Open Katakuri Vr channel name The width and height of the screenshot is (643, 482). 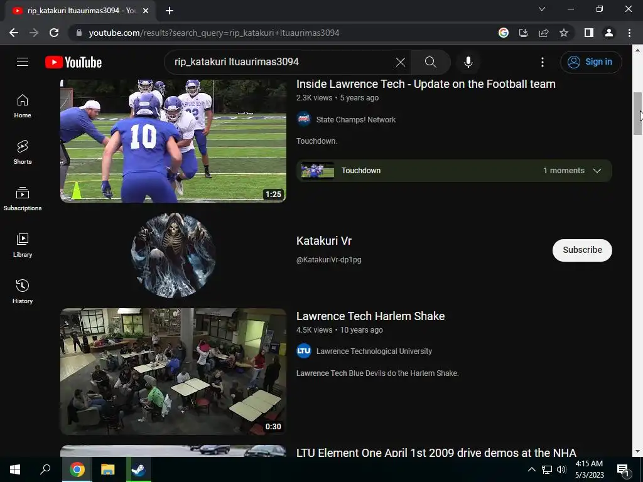pyautogui.click(x=324, y=240)
